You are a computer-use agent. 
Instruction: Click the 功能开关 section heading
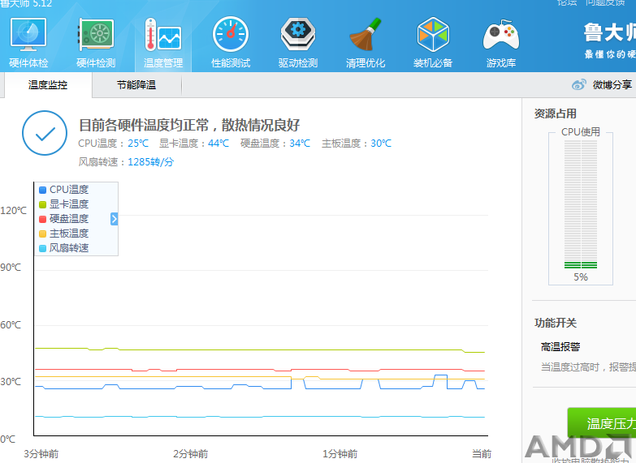[x=556, y=323]
